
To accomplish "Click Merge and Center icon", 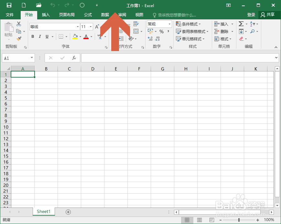I will (136, 31).
